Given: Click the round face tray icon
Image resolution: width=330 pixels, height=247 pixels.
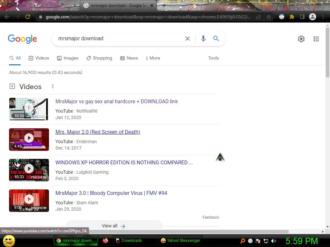Looking at the screenshot, I should (x=250, y=241).
